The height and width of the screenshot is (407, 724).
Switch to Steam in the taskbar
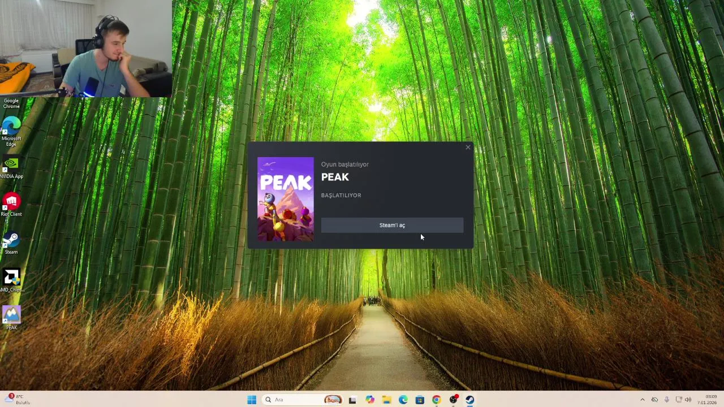coord(470,400)
